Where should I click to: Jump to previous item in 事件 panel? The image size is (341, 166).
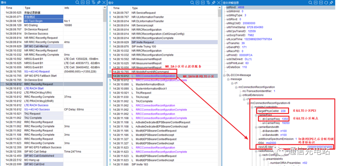(x=83, y=3)
